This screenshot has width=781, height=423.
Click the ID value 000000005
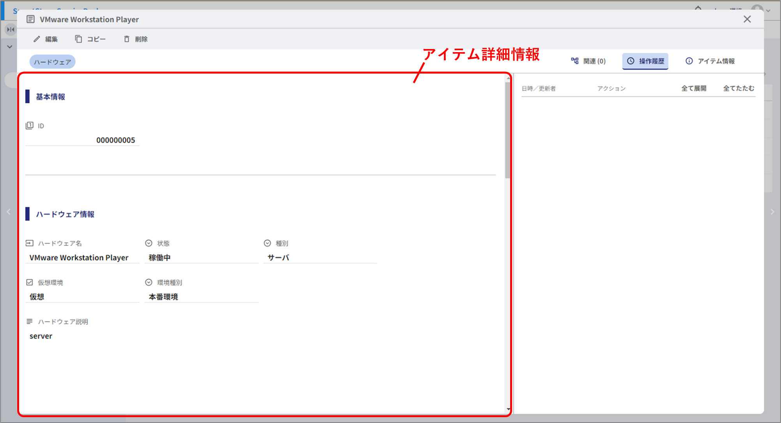(115, 140)
